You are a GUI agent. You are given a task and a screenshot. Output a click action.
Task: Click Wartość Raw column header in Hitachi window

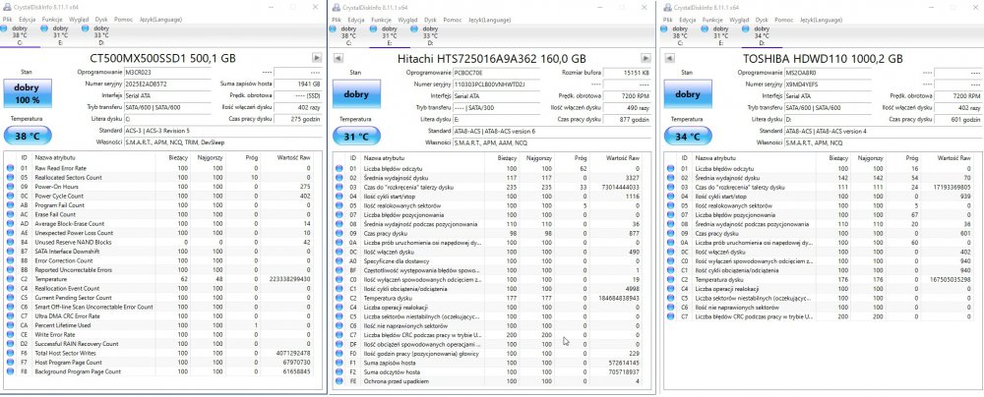click(x=624, y=157)
